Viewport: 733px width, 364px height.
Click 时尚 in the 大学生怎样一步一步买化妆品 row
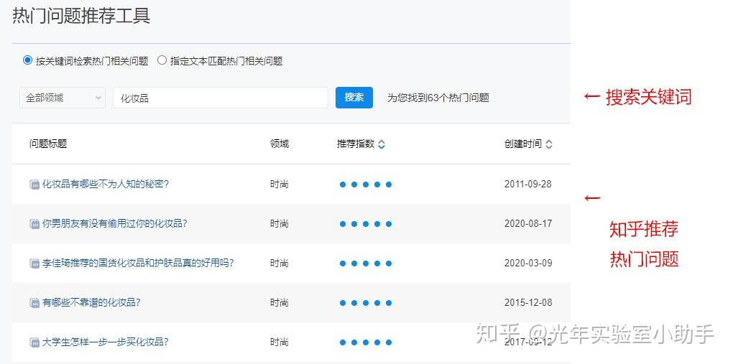(x=279, y=342)
